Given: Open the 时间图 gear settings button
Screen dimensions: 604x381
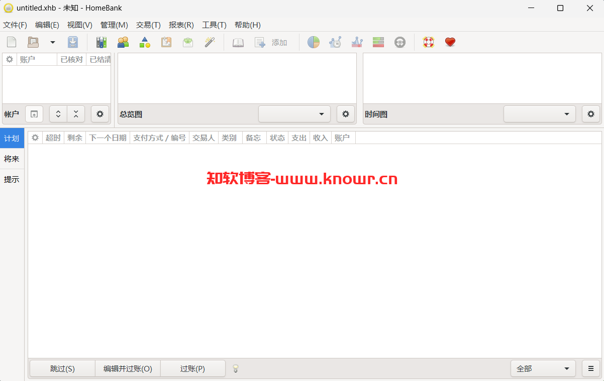Looking at the screenshot, I should (x=591, y=114).
